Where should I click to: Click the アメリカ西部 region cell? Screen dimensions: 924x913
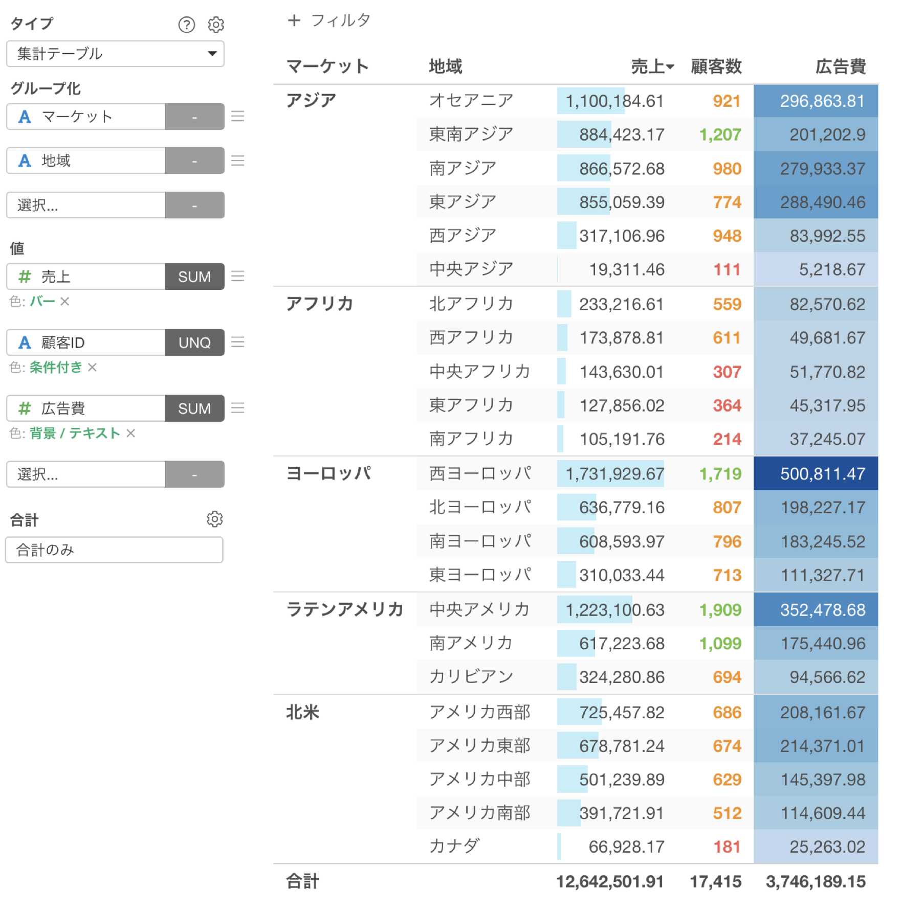click(480, 712)
